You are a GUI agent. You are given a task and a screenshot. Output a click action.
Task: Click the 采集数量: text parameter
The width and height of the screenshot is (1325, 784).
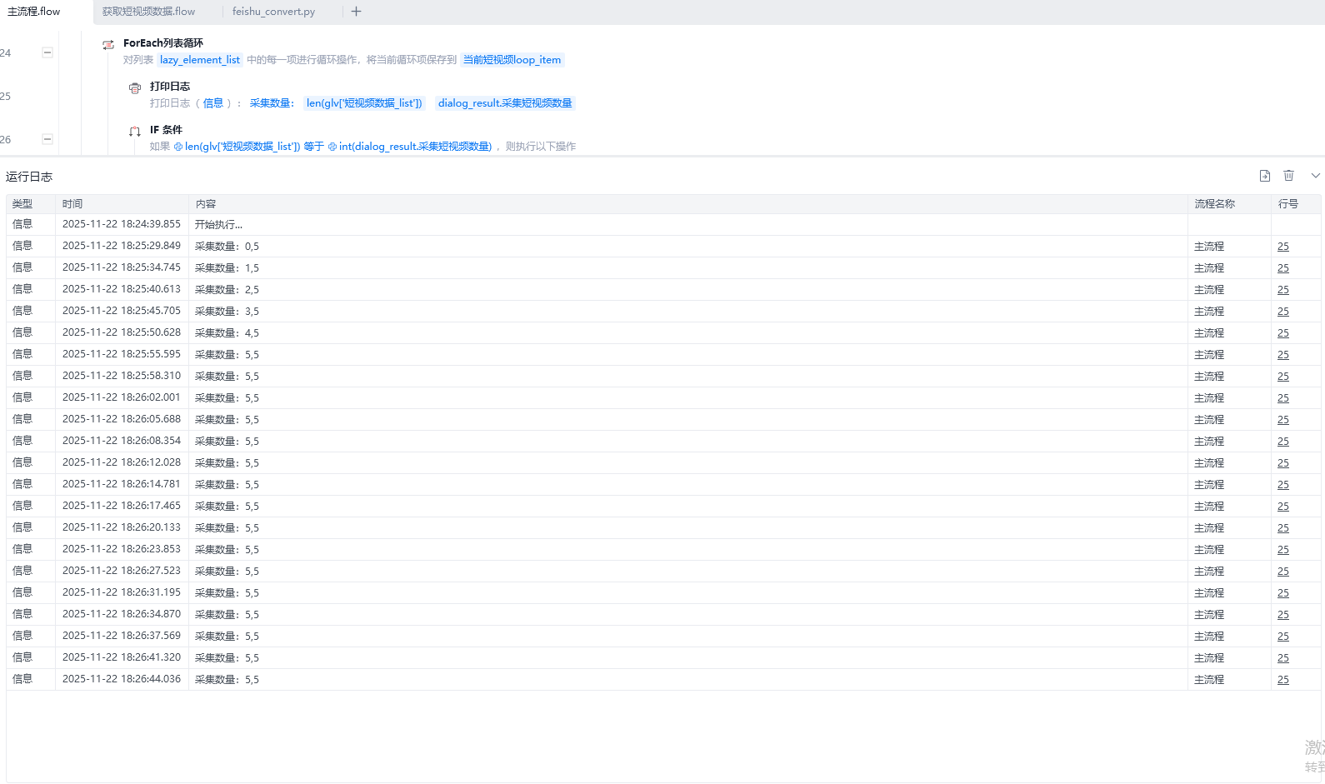click(272, 103)
